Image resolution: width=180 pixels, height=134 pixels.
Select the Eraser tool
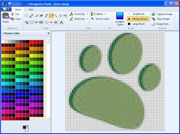click(36, 16)
